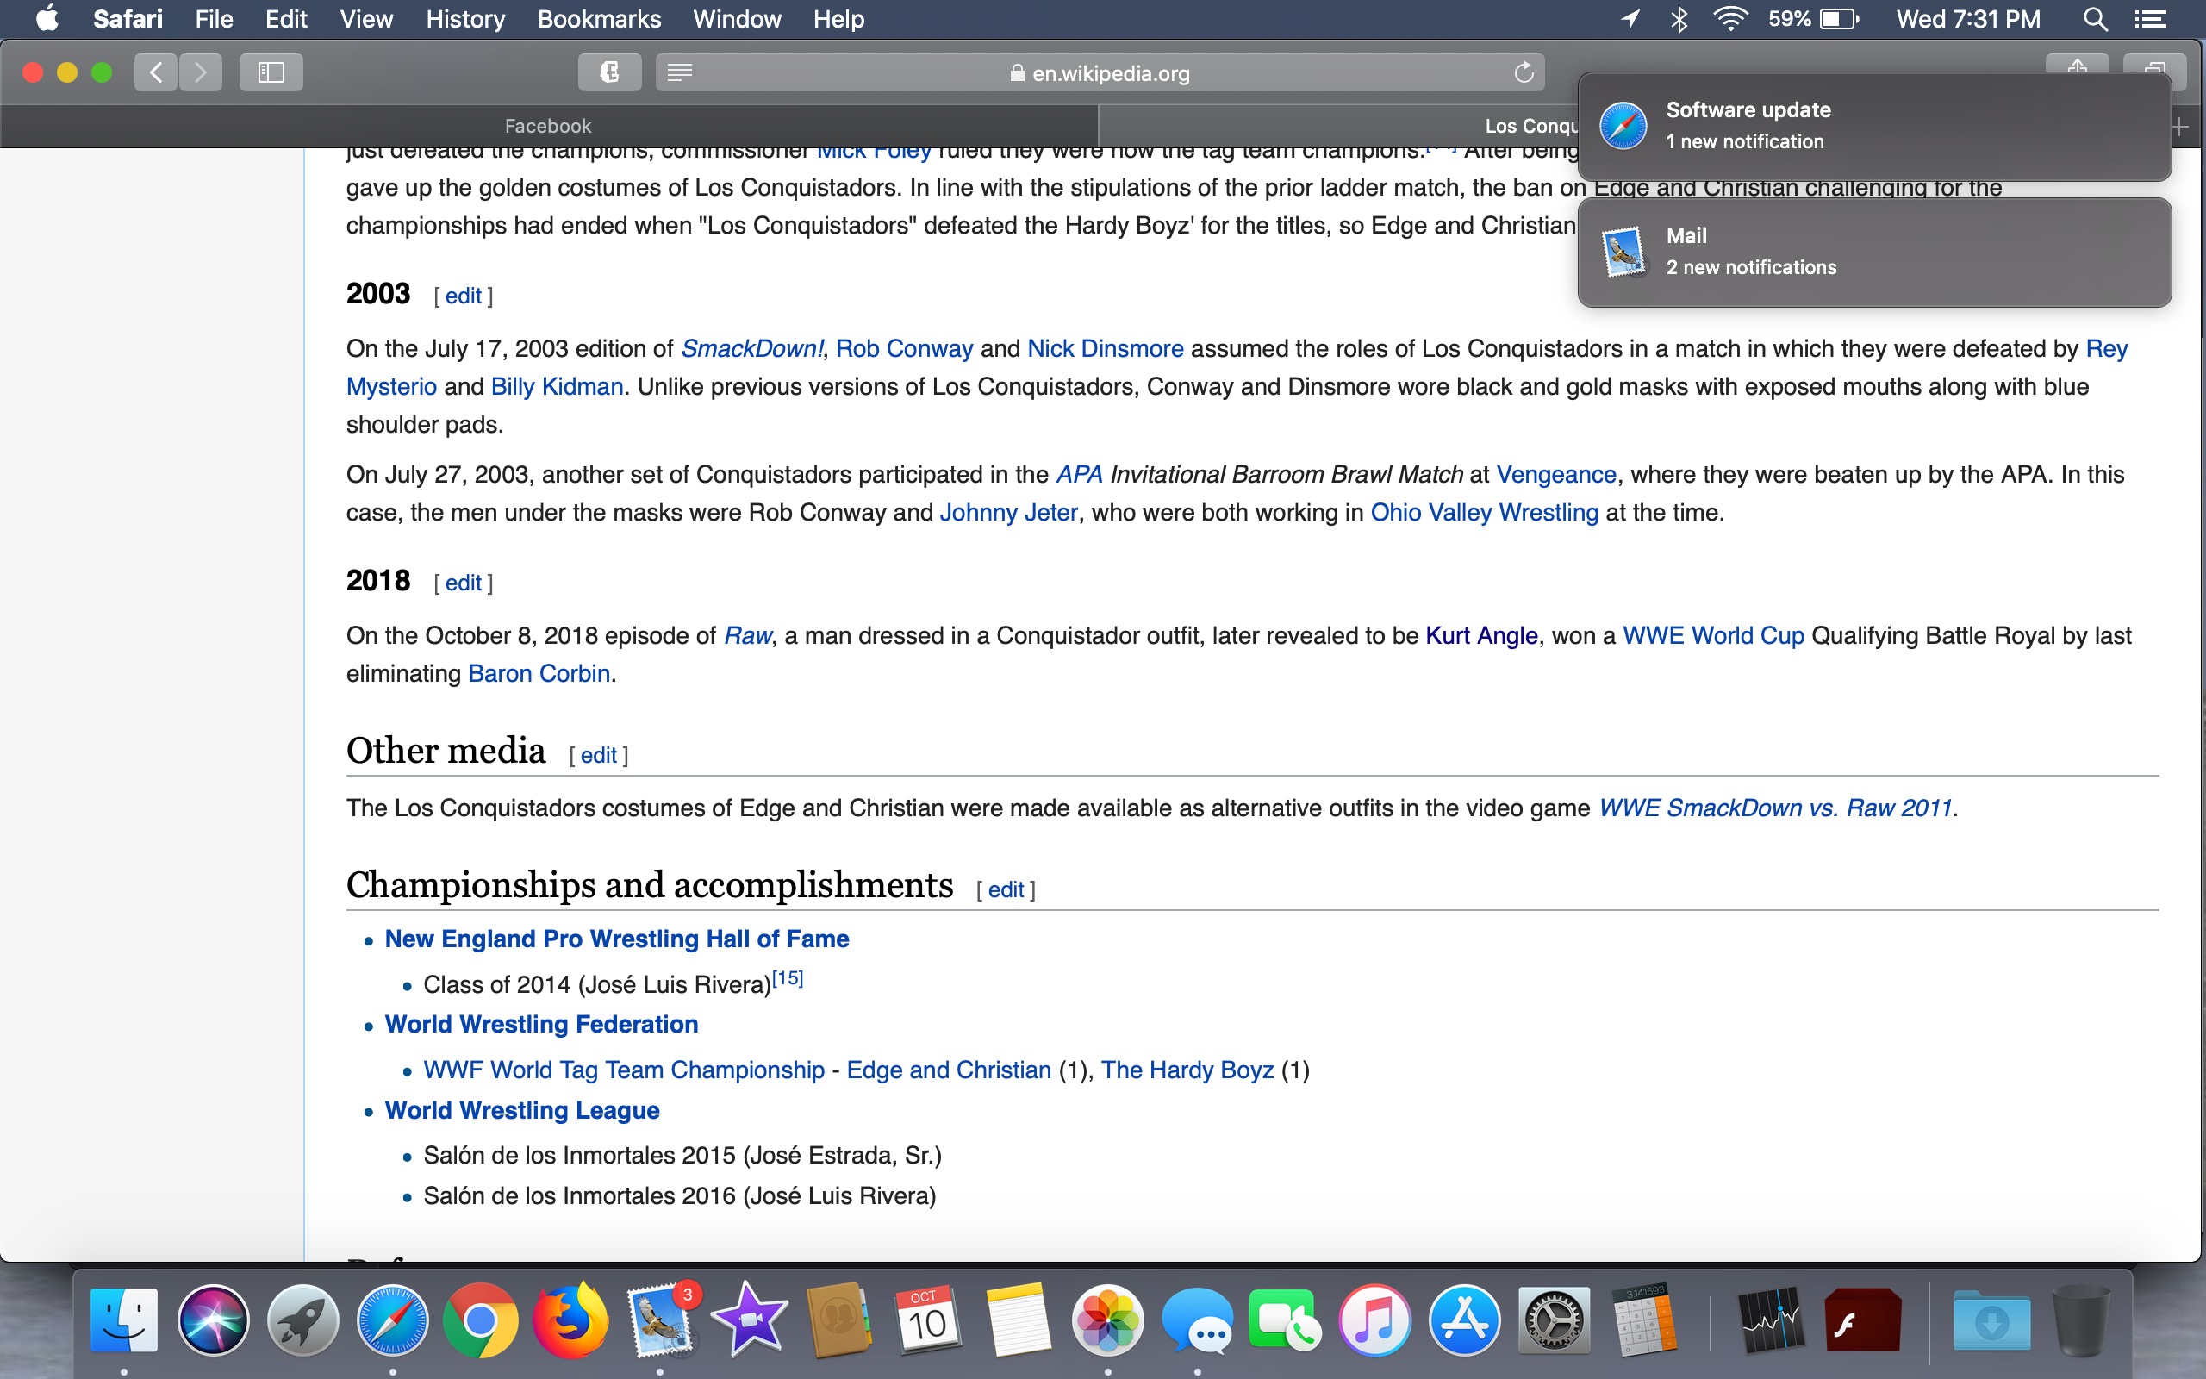2206x1379 pixels.
Task: Open the App Store from the Dock
Action: pyautogui.click(x=1464, y=1320)
